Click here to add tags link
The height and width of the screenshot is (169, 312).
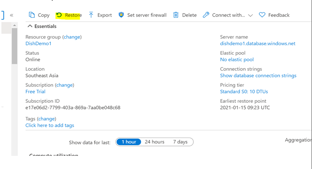(50, 125)
